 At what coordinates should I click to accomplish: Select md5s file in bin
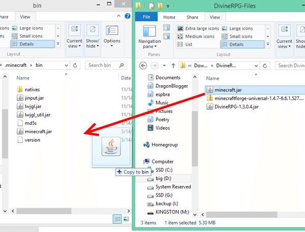pos(27,123)
